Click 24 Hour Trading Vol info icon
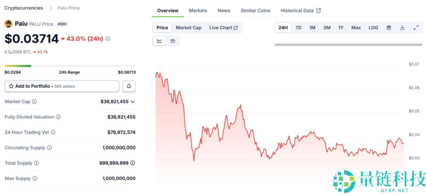426x195 pixels. (53, 133)
